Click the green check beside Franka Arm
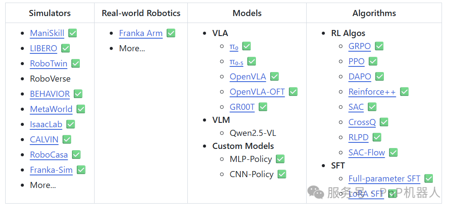This screenshot has height=211, width=455. click(171, 33)
